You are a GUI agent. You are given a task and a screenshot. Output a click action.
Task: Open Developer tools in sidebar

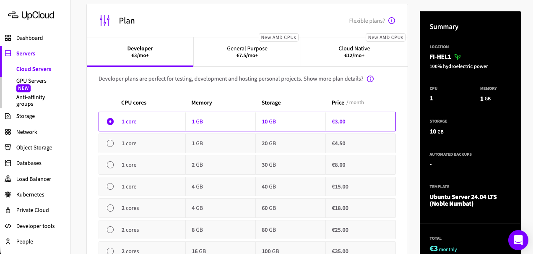click(35, 226)
